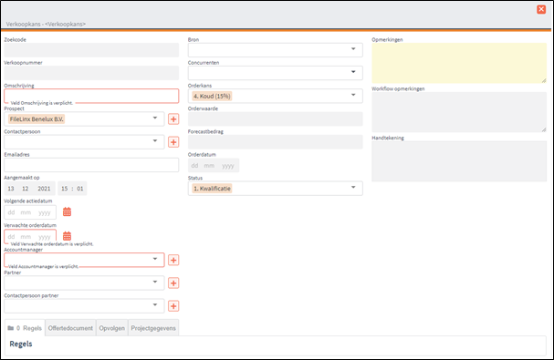Switch to the Offertedocument tab
The width and height of the screenshot is (554, 360).
pos(70,328)
